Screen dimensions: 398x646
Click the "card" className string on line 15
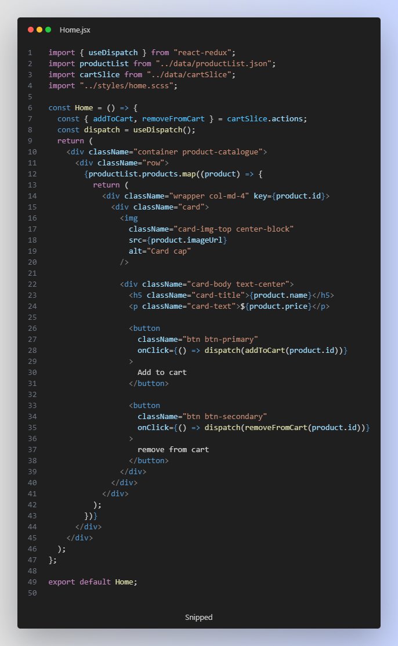tap(191, 207)
